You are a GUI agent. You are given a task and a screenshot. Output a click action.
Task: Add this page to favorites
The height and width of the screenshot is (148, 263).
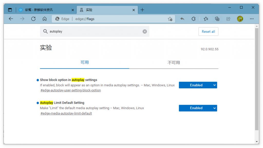point(170,19)
